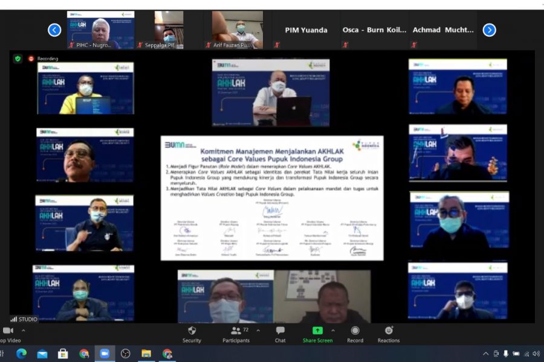Screen dimensions: 544x362
Task: Select the Arif Fauzan video thumbnail
Action: click(238, 30)
